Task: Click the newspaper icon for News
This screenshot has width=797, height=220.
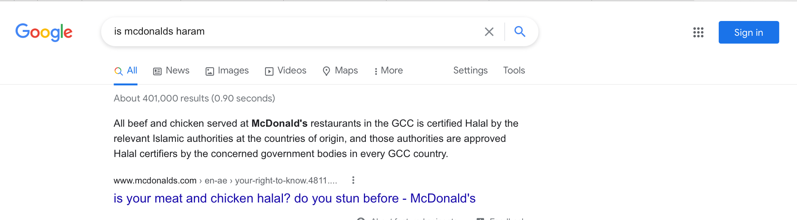Action: pos(157,71)
